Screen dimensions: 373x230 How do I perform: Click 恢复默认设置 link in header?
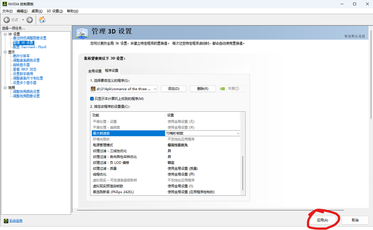coord(355,36)
